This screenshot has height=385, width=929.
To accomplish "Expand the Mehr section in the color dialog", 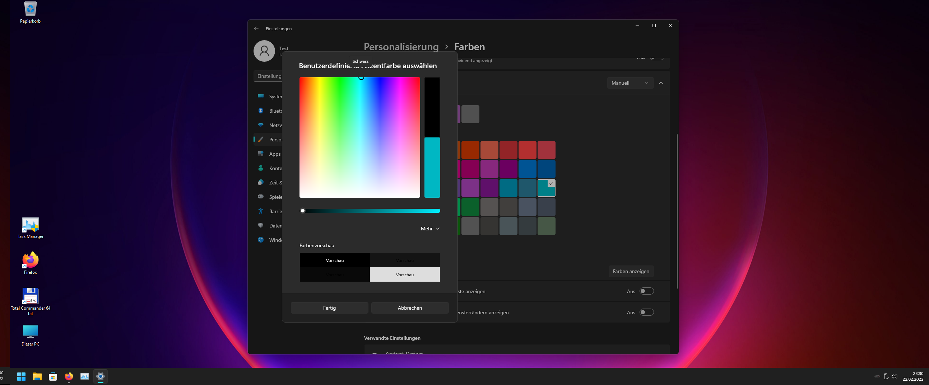I will click(x=430, y=229).
